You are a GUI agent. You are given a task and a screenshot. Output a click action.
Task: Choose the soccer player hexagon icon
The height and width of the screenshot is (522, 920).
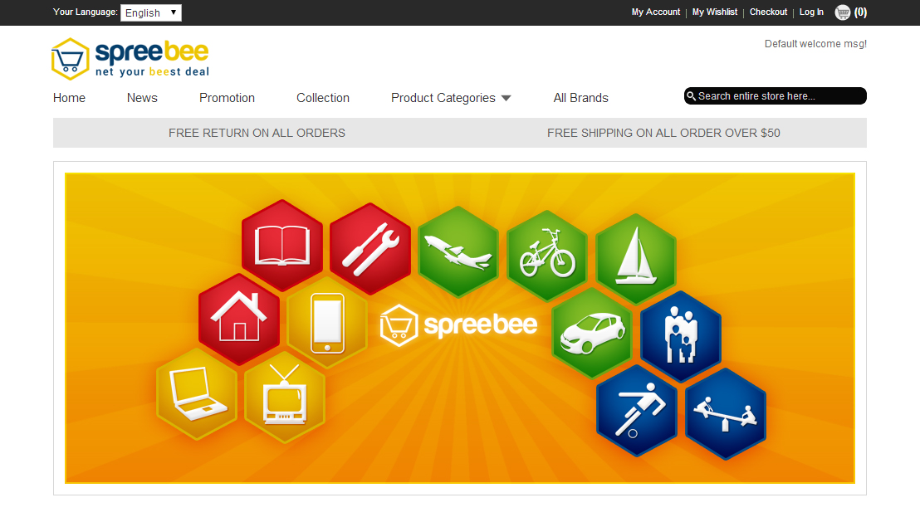point(637,411)
